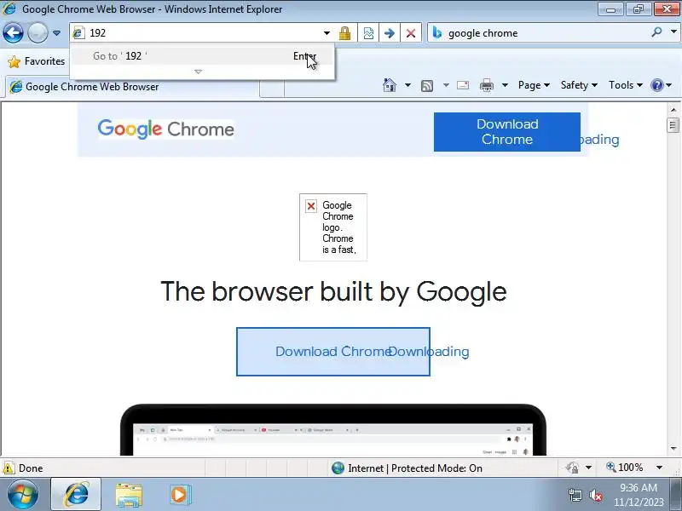682x511 pixels.
Task: Click the RSS feeds icon
Action: coord(427,86)
